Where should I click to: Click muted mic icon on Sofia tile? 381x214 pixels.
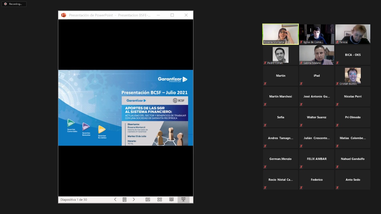tap(265, 125)
